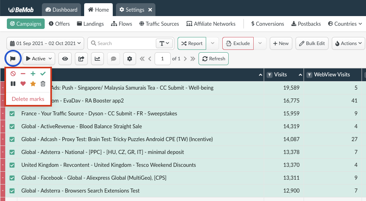366x201 pixels.
Task: Click the Refresh button
Action: 213,59
